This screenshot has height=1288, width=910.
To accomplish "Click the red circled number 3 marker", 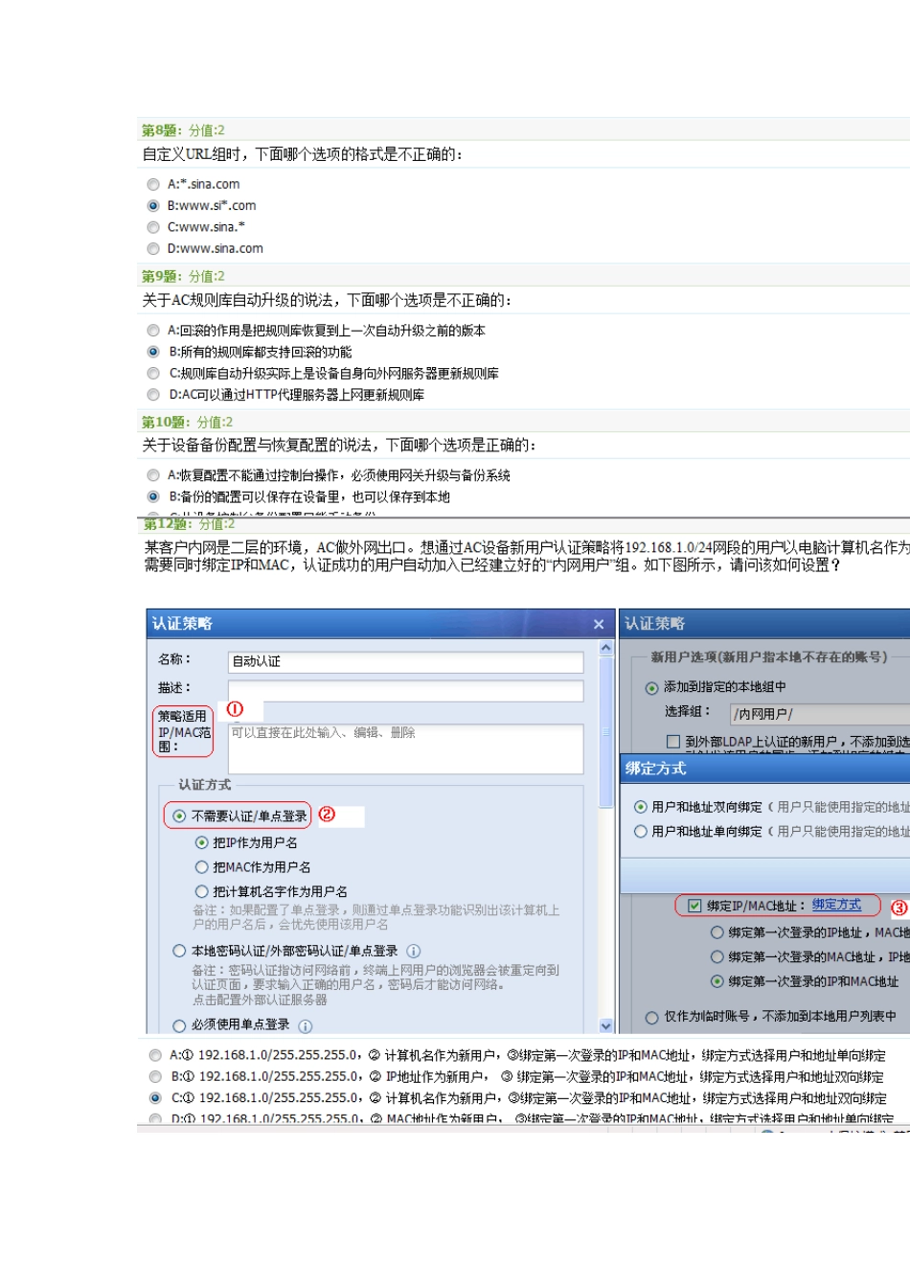I will (x=899, y=907).
